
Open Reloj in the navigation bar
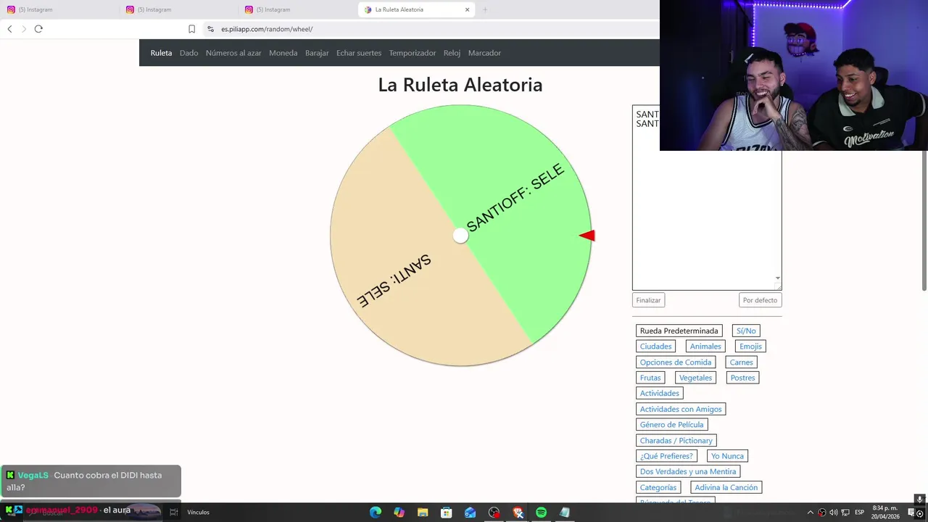click(x=452, y=53)
